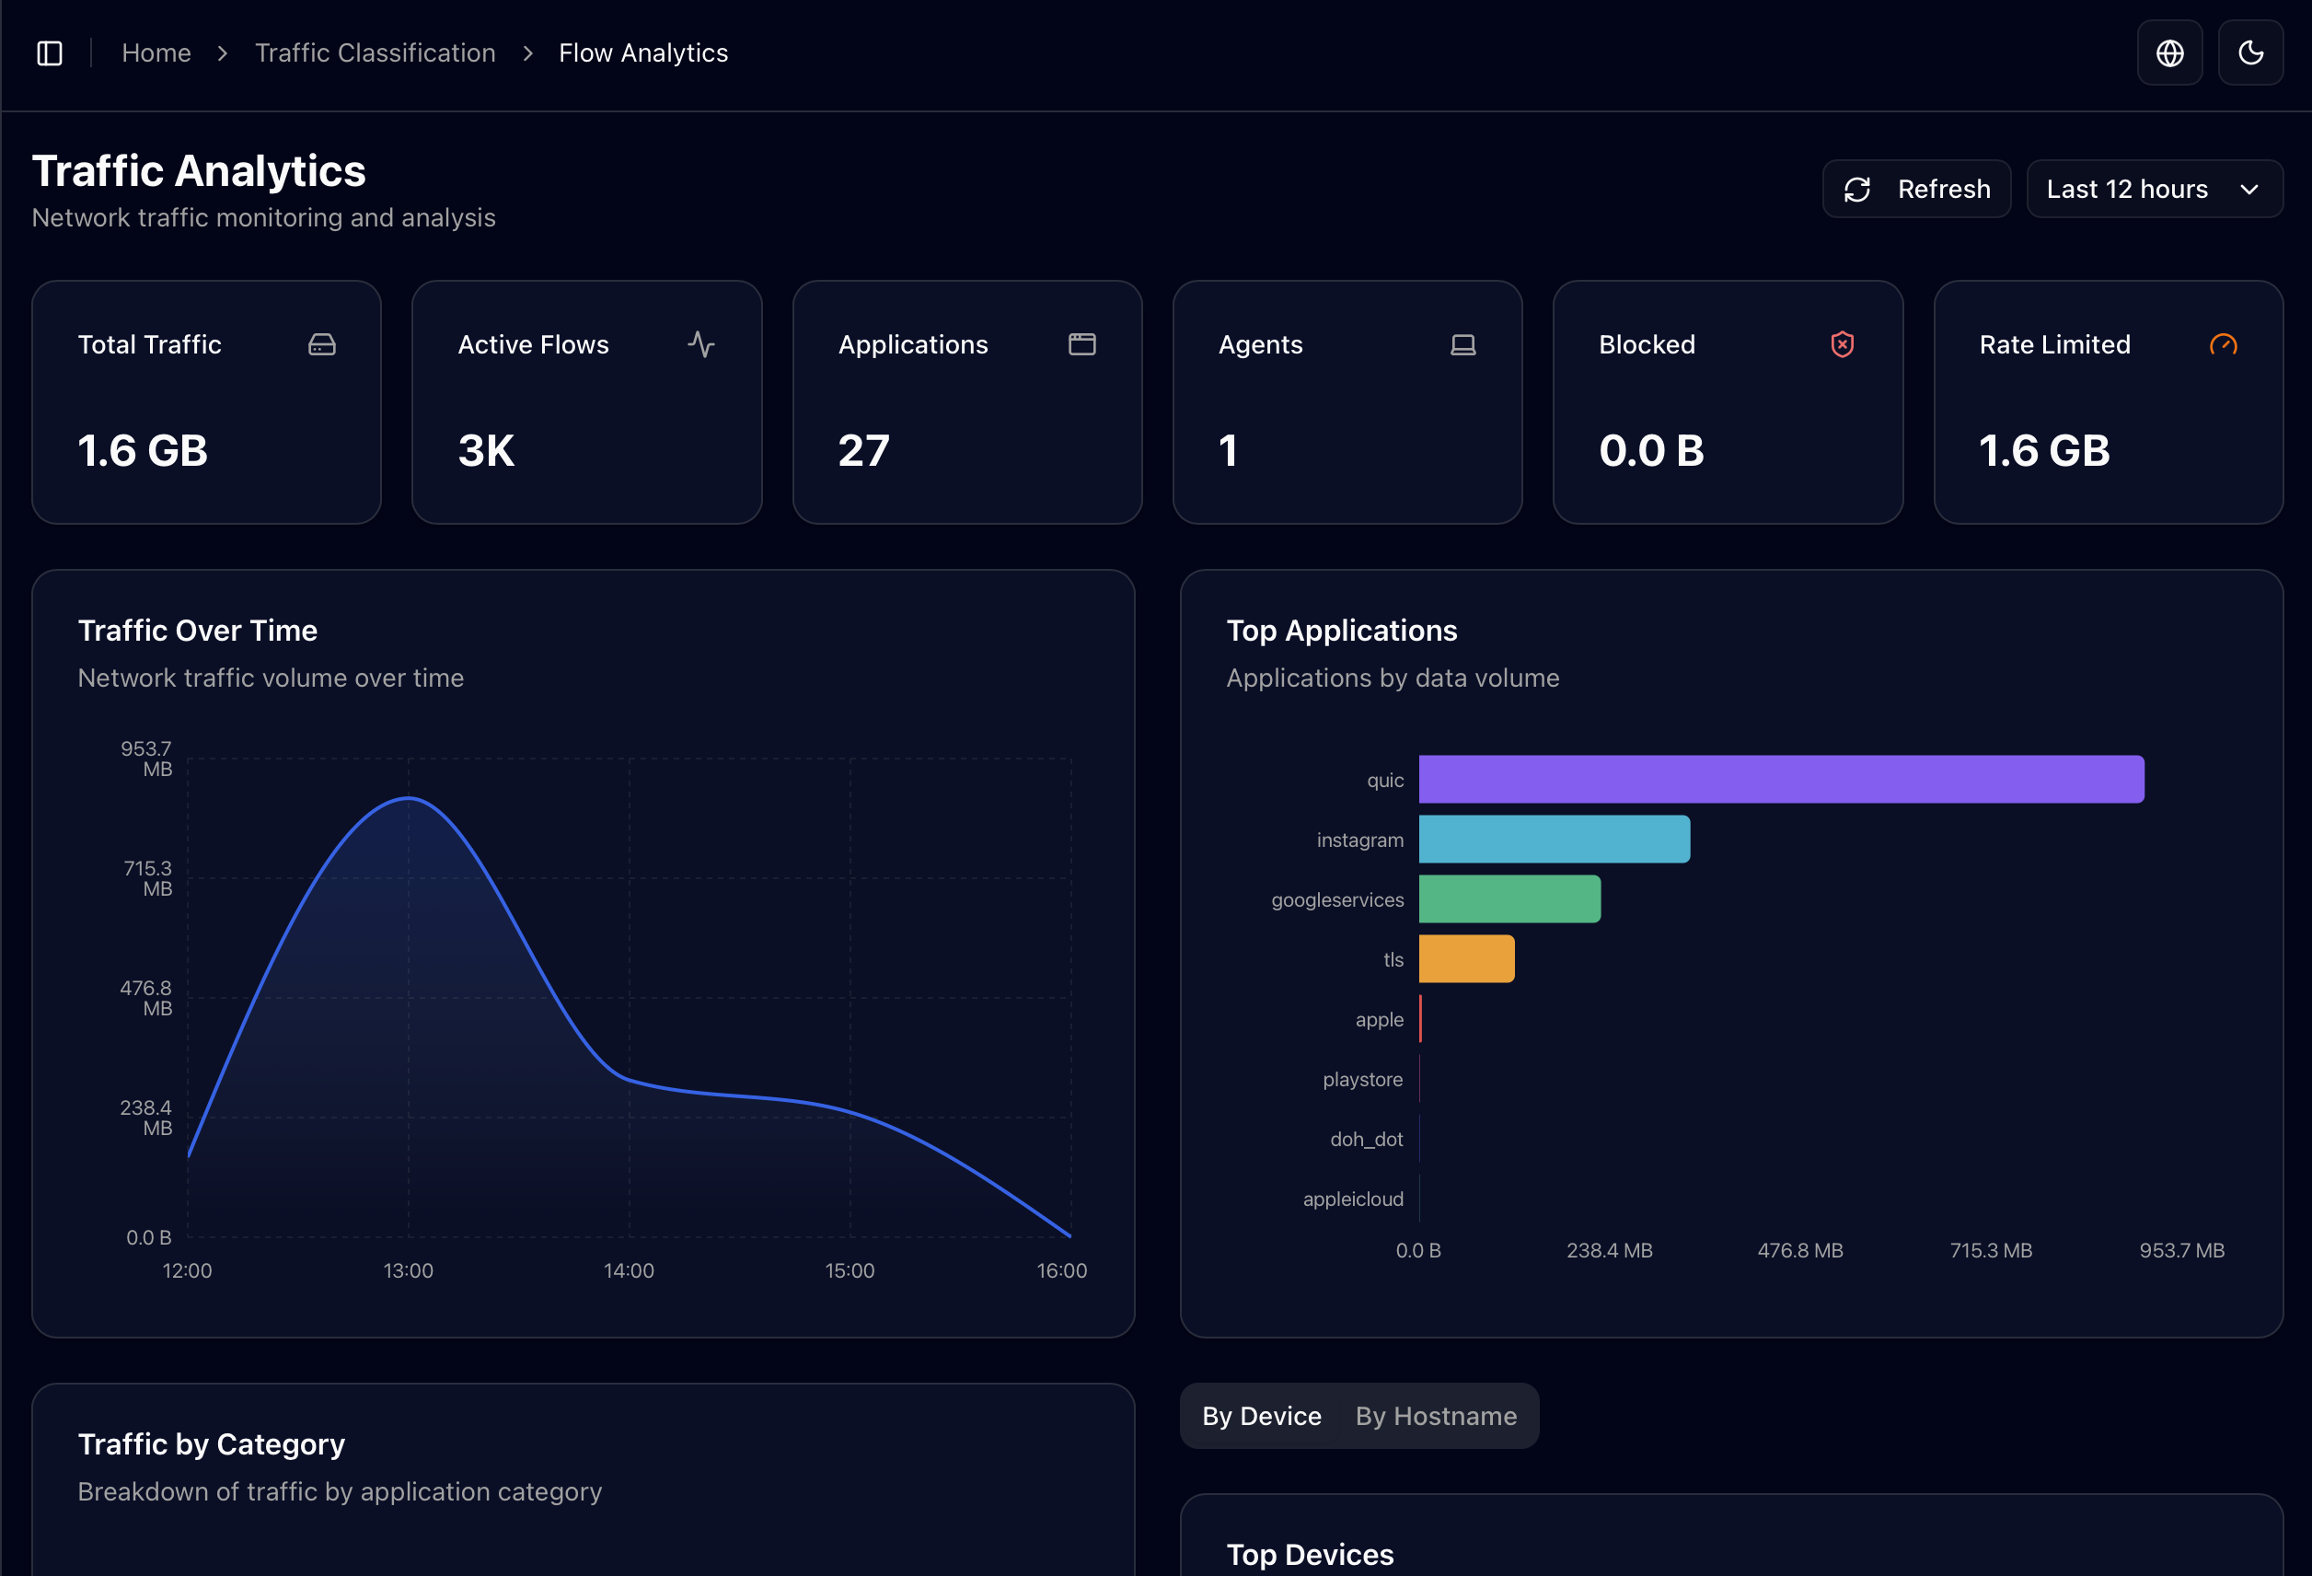
Task: Click the Flow Analytics breadcrumb
Action: point(642,52)
